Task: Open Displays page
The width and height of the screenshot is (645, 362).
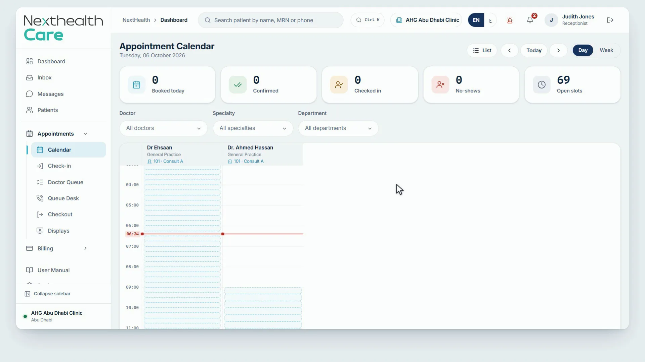Action: click(x=69, y=231)
